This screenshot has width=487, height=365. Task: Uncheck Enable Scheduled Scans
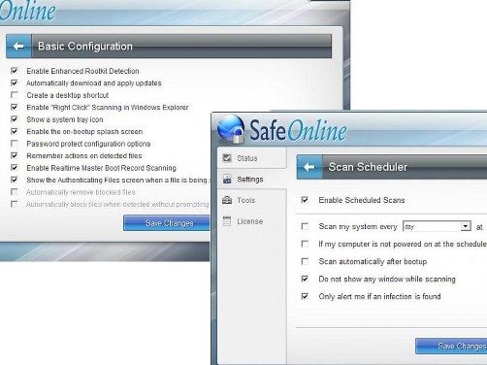[305, 200]
